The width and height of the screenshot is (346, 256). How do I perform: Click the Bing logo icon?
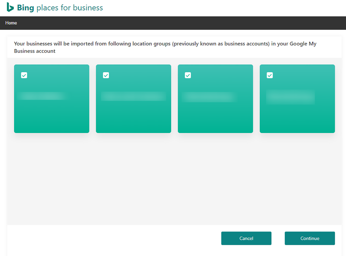tap(10, 7)
